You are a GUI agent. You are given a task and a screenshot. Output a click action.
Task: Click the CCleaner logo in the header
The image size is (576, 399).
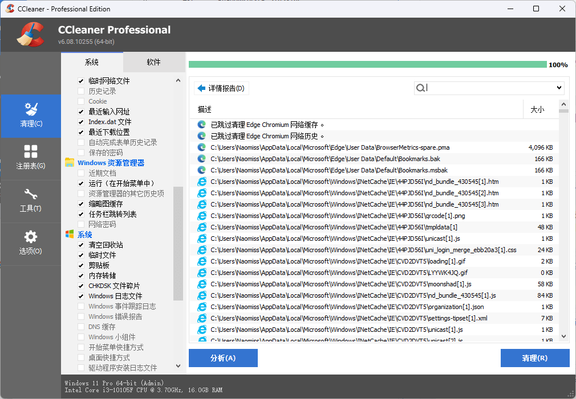(30, 34)
